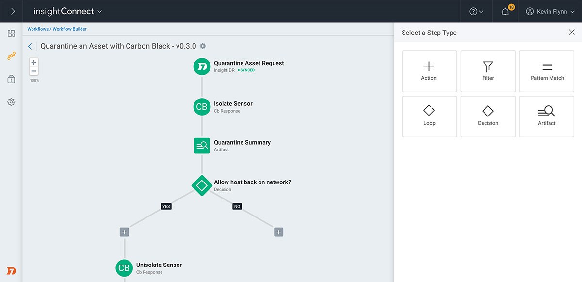The width and height of the screenshot is (582, 282).
Task: Select the Workflows icon in sidebar
Action: [x=11, y=56]
